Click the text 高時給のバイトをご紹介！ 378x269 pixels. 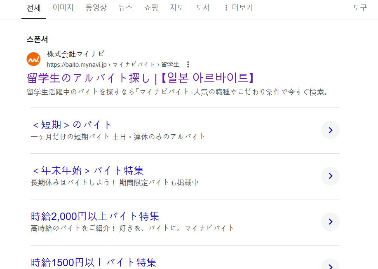73,228
